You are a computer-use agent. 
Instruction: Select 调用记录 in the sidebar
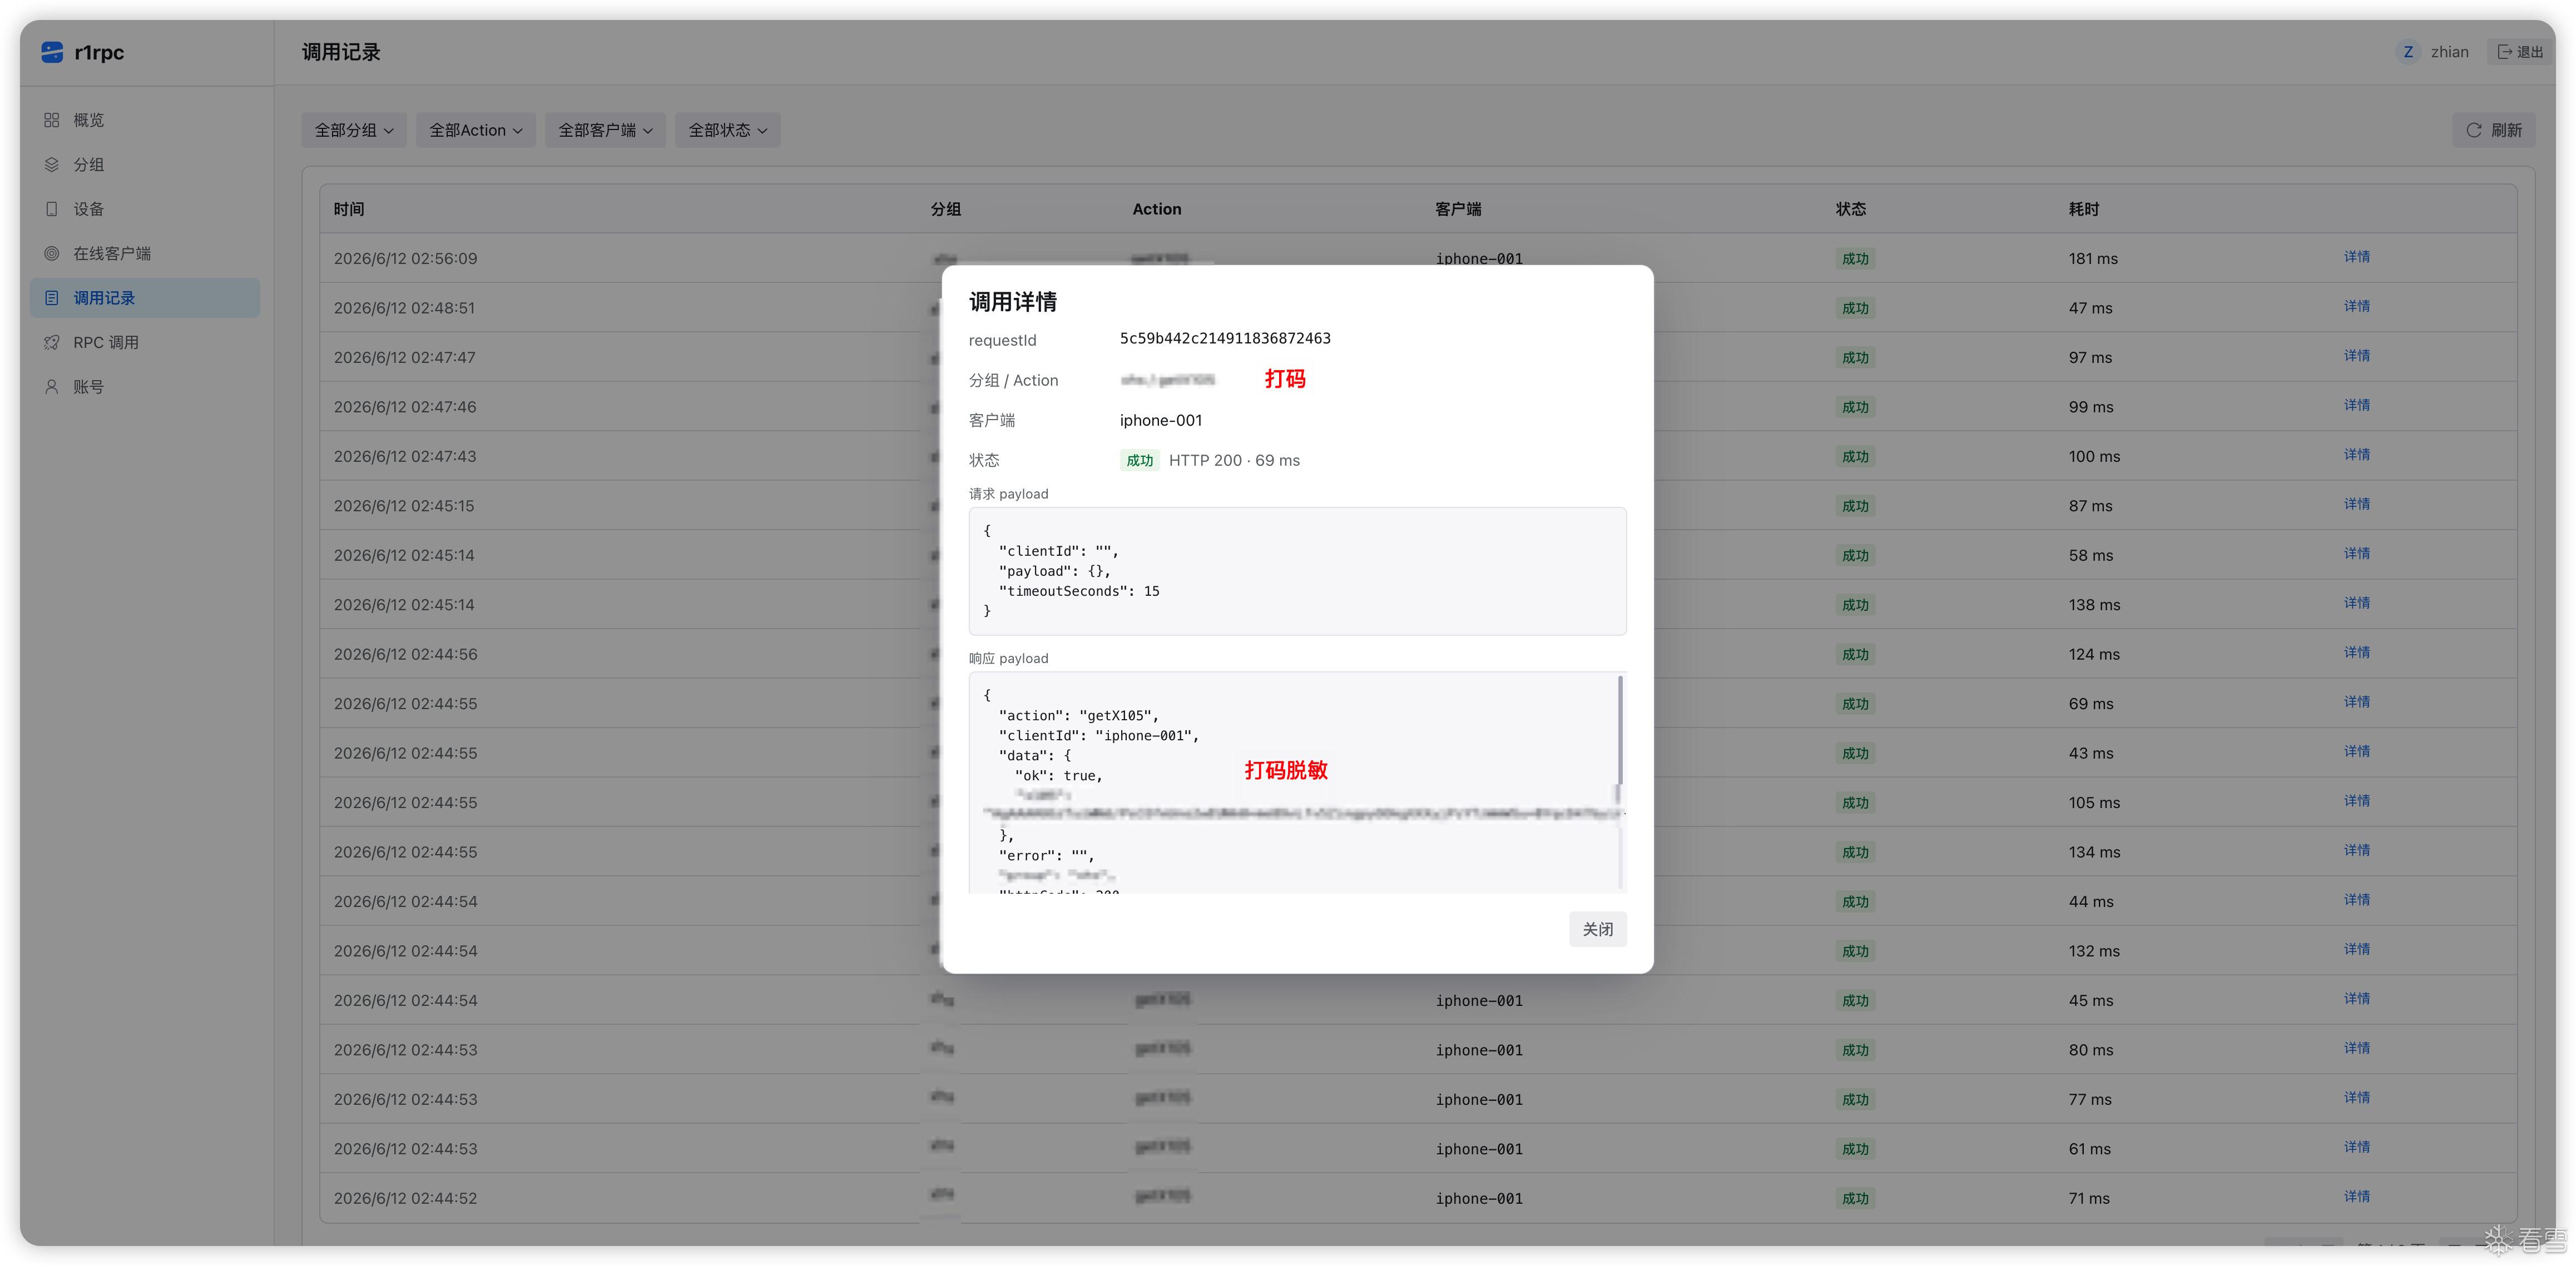[x=145, y=298]
